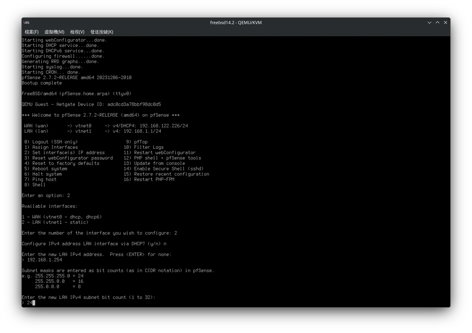Click the LAN address 192.168.1.1/24
Screen dimensions: 472x333
click(x=142, y=131)
